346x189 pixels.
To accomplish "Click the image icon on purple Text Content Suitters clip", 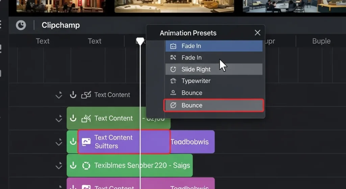I will click(86, 142).
